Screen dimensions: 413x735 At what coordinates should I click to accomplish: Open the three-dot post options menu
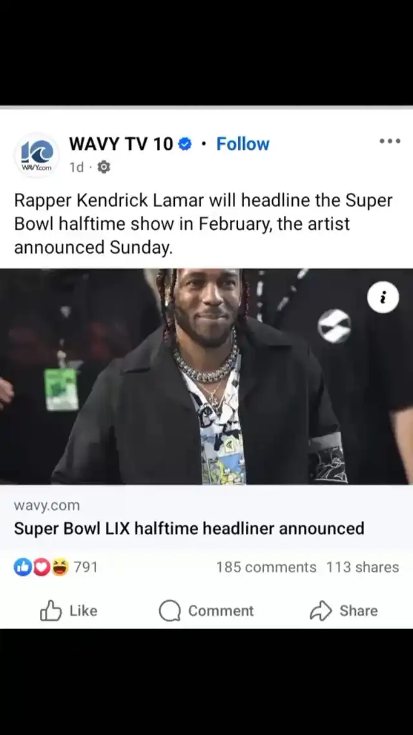tap(390, 141)
